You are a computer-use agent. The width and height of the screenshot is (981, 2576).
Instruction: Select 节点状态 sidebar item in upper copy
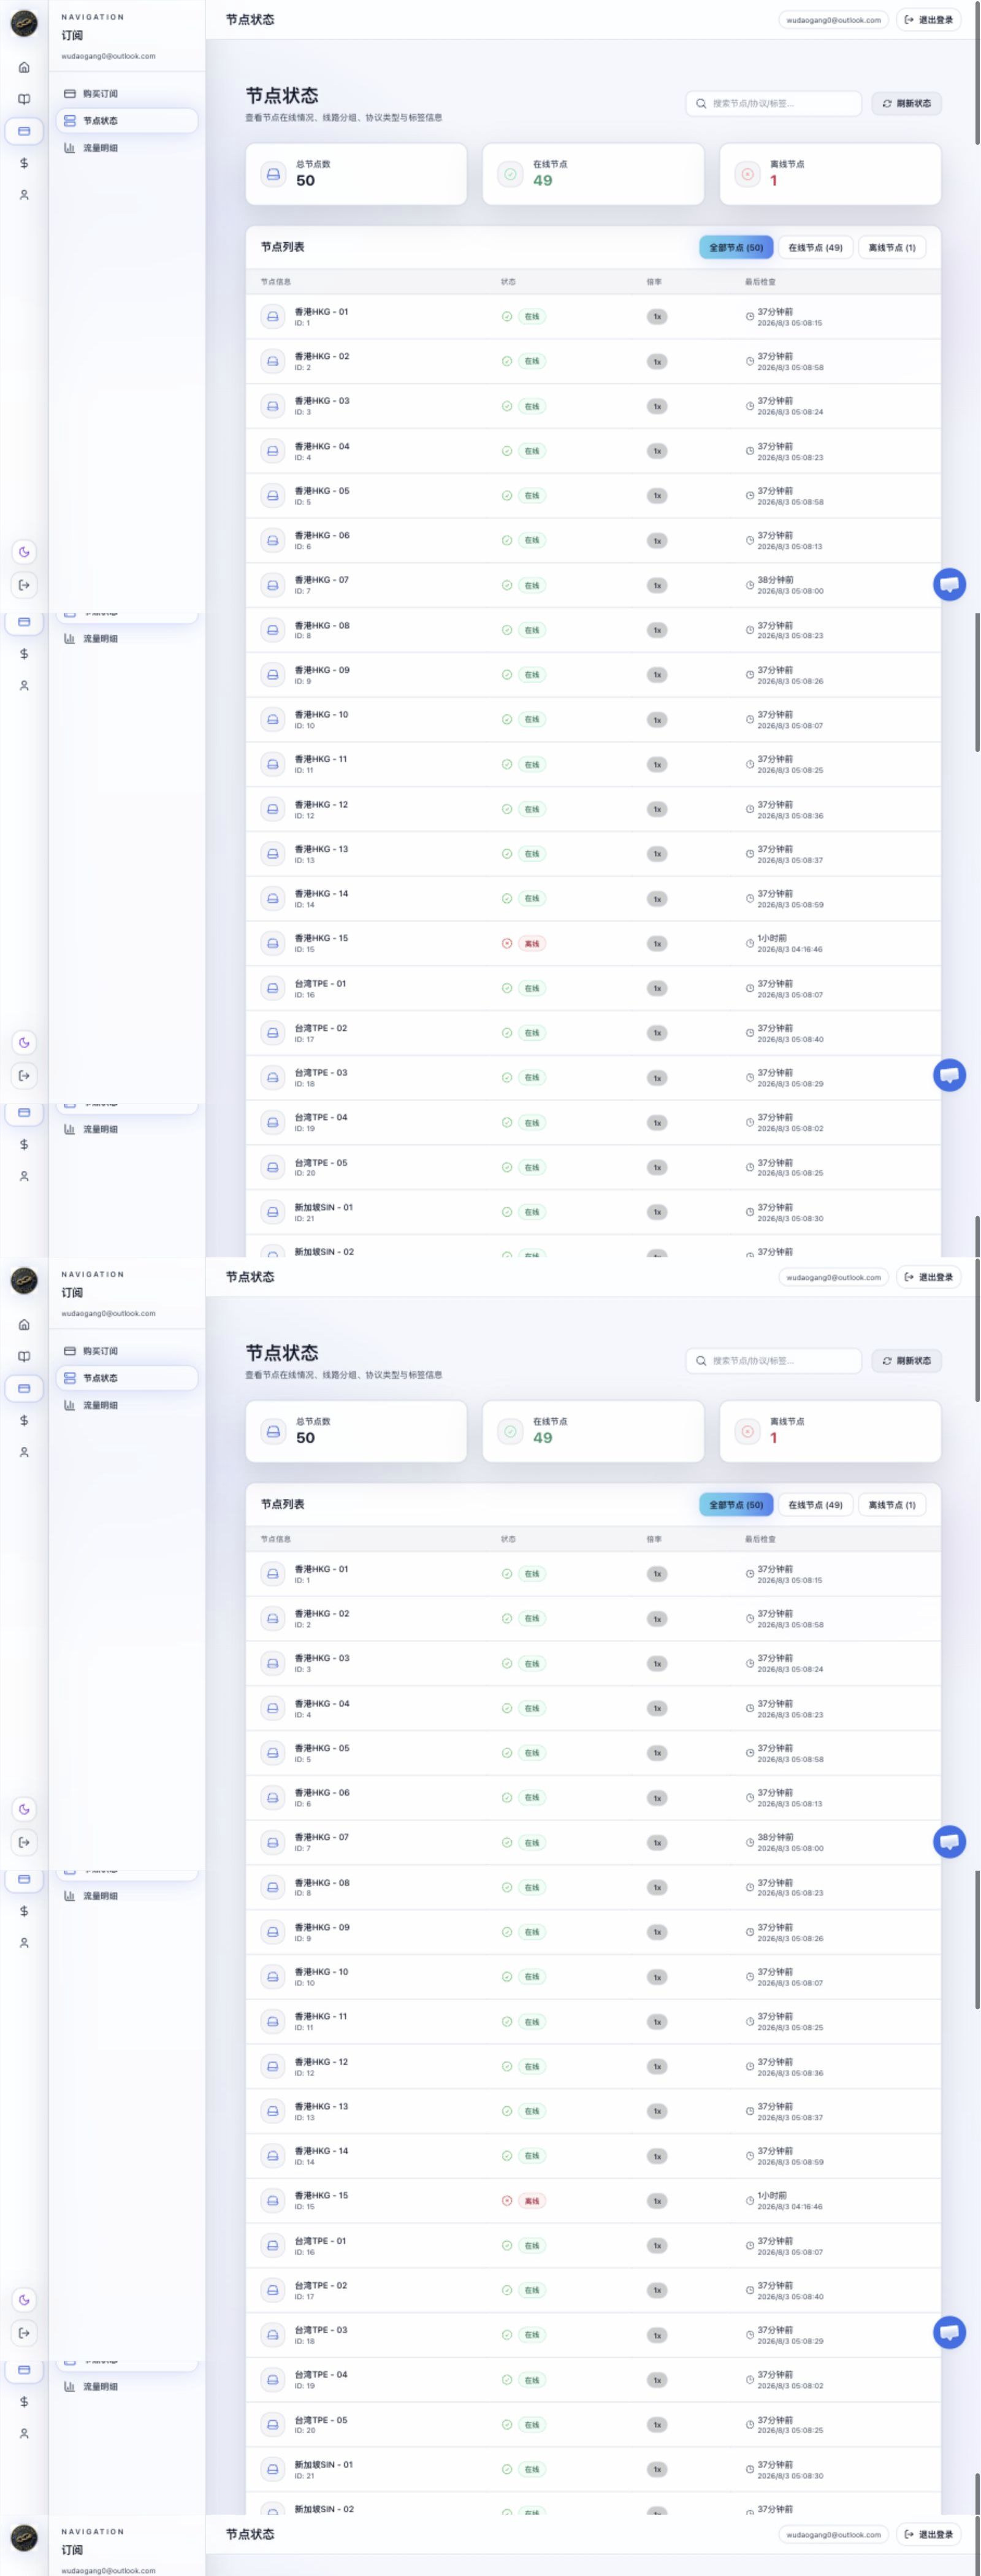(x=127, y=121)
